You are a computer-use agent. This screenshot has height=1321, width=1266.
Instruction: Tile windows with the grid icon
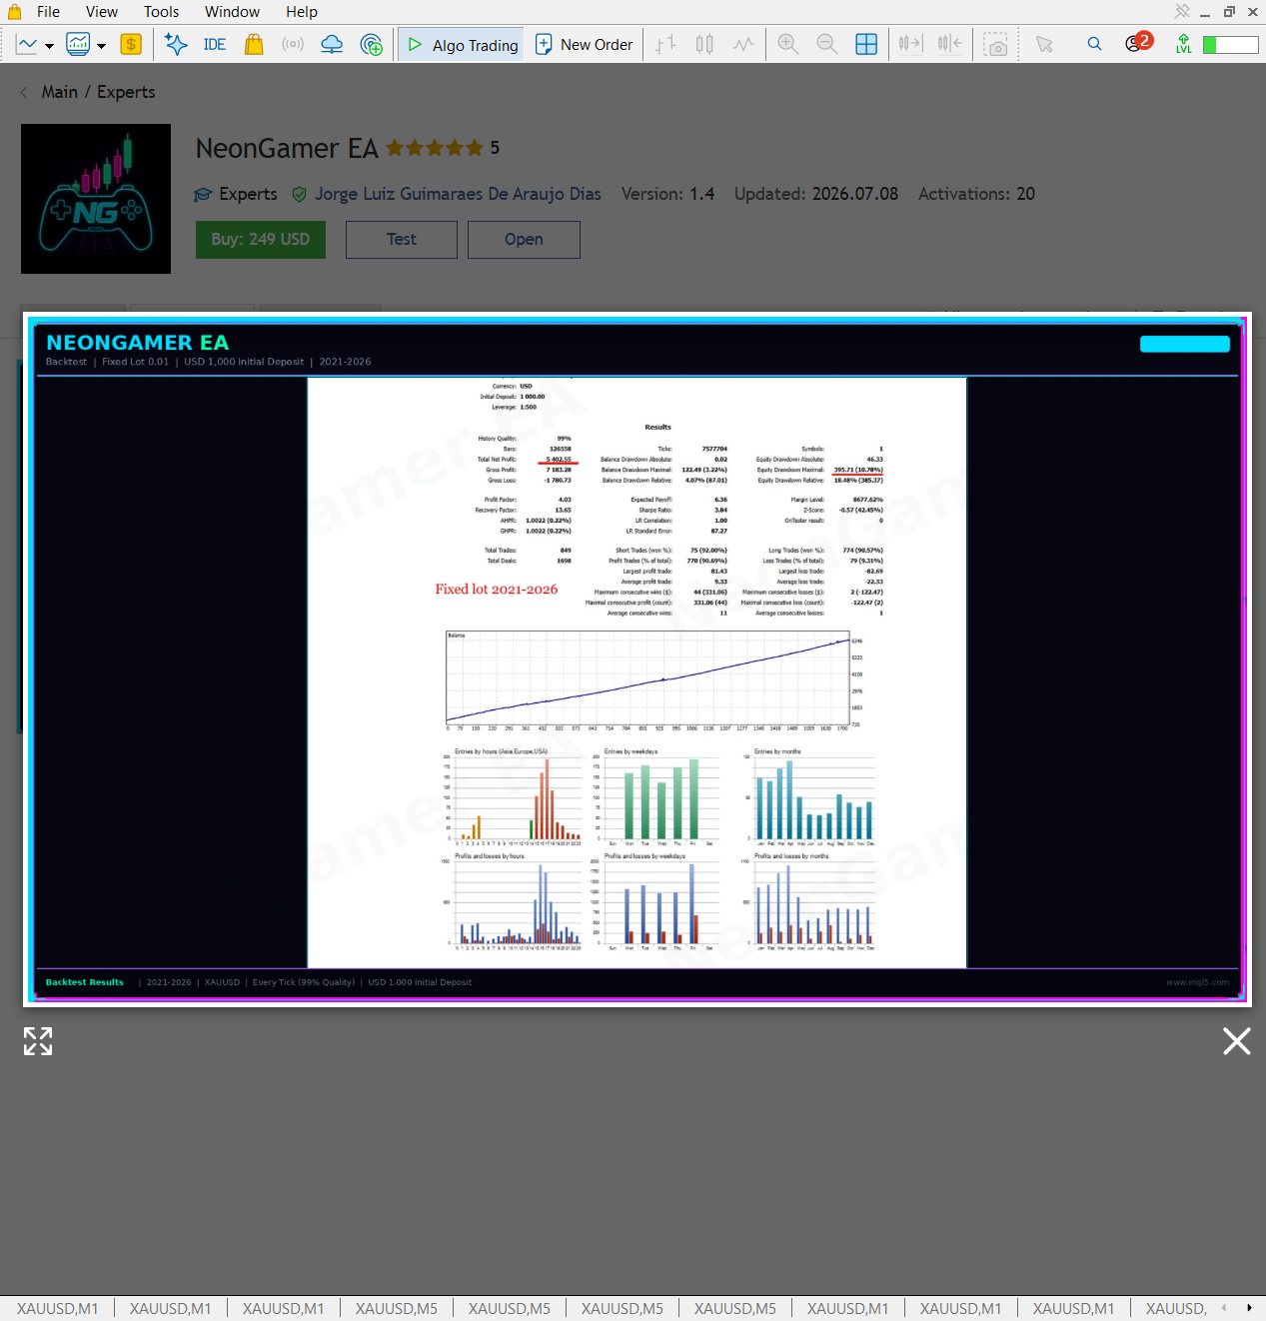866,44
